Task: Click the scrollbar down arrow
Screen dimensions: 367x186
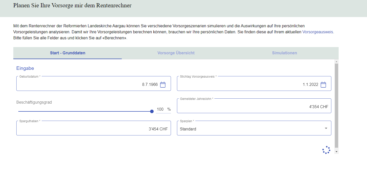Action: (x=336, y=151)
